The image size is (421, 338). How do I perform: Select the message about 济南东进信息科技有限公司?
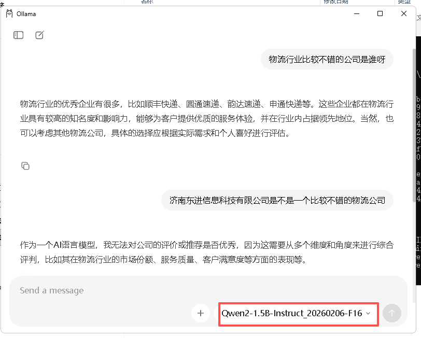(x=277, y=200)
